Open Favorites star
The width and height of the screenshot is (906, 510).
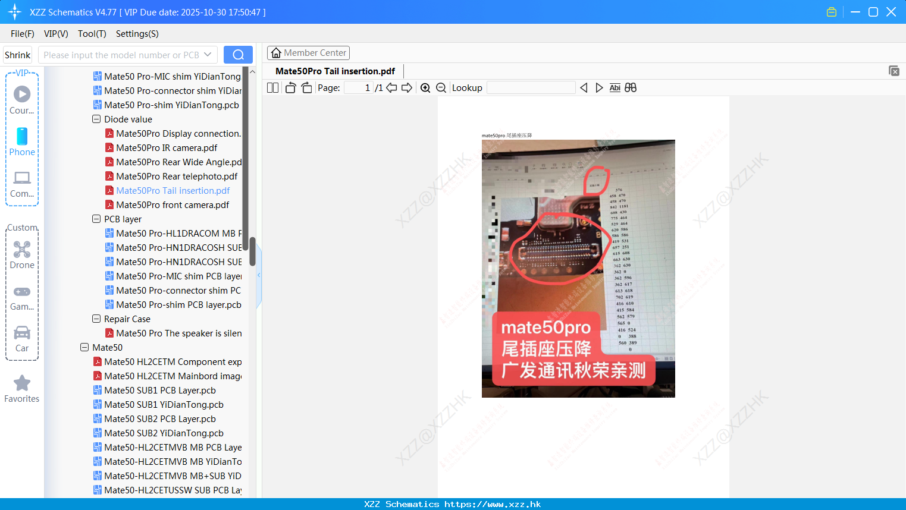[22, 389]
